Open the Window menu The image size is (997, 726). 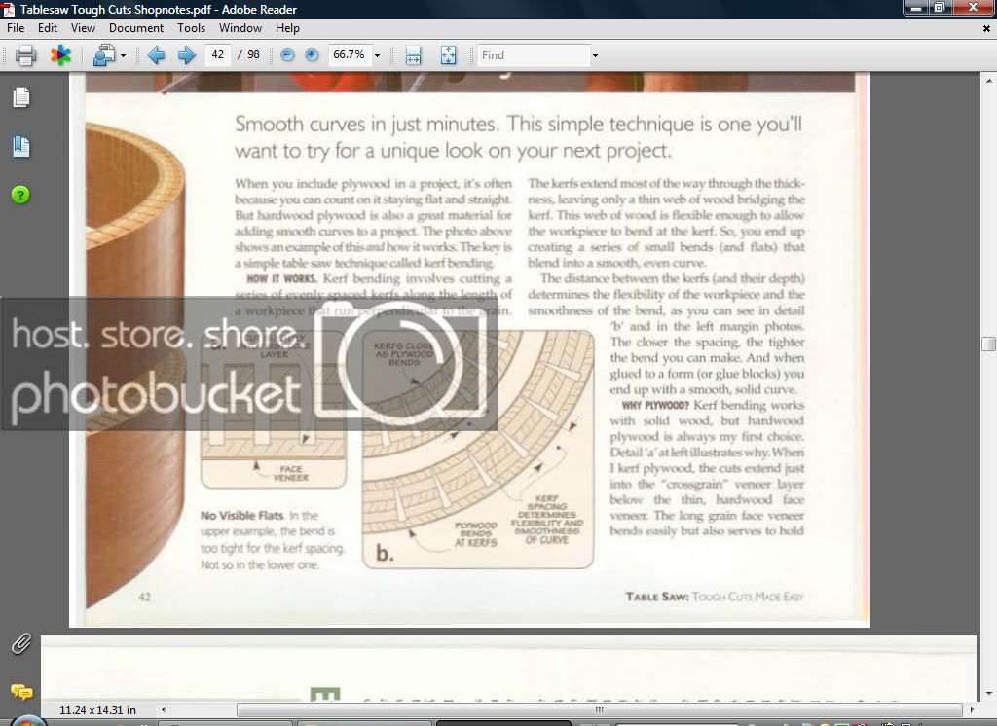pyautogui.click(x=240, y=28)
